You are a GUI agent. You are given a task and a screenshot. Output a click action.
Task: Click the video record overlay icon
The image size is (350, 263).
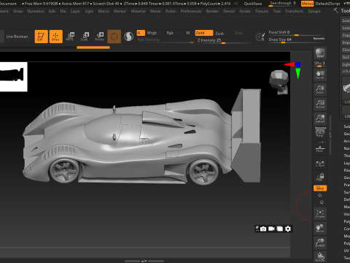point(271,229)
